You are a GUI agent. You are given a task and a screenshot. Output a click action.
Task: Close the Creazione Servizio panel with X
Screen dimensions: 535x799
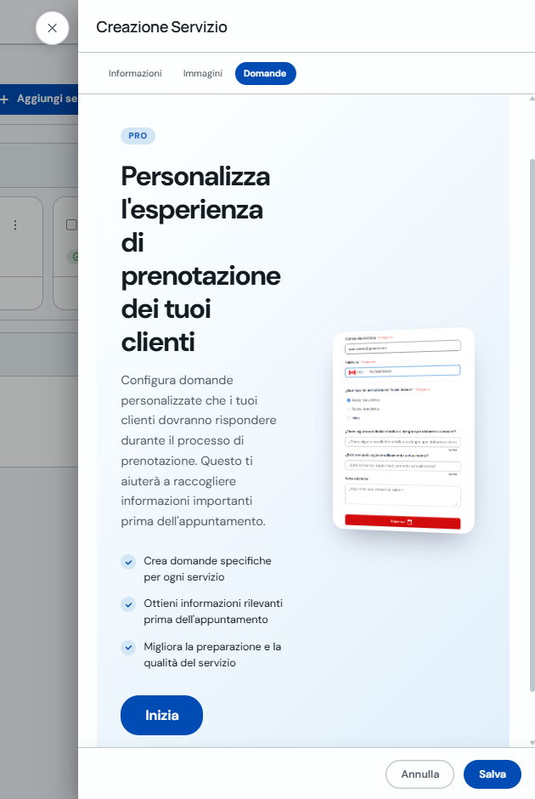pos(52,28)
